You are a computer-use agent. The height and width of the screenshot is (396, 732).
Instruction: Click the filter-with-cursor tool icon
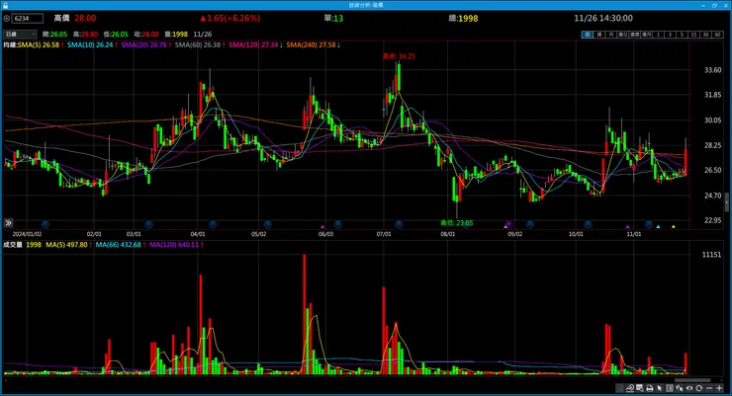click(680, 388)
